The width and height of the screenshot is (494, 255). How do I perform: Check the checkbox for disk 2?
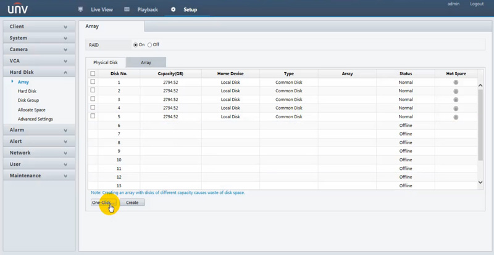click(x=93, y=91)
